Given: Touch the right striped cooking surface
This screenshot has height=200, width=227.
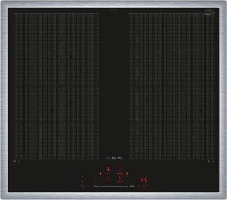Looking at the screenshot, I should point(172,86).
